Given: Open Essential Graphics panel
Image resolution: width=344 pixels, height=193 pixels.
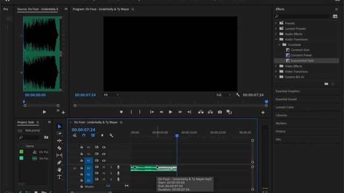Looking at the screenshot, I should click(x=288, y=91).
